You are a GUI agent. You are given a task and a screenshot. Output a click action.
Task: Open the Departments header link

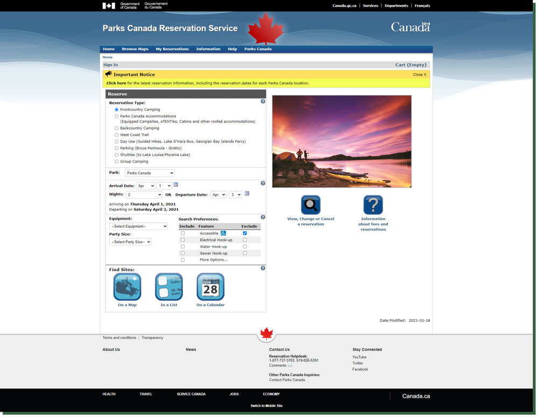coord(397,6)
